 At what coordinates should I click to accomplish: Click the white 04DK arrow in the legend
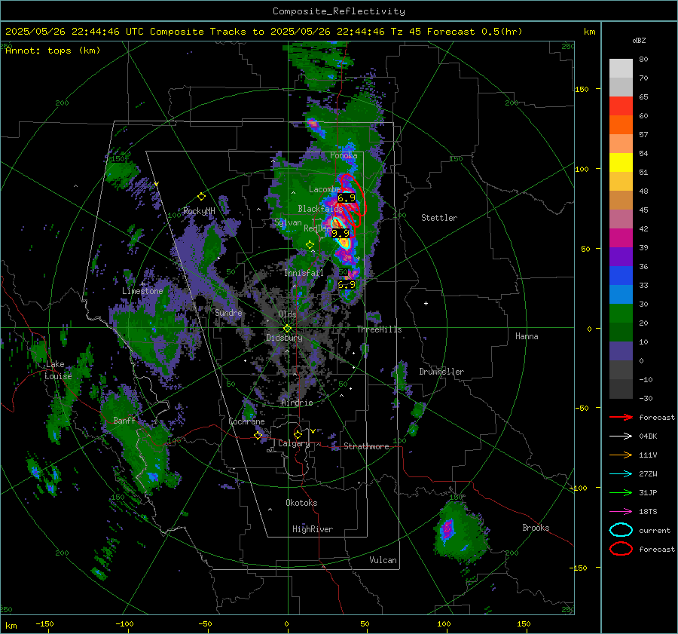coord(621,436)
